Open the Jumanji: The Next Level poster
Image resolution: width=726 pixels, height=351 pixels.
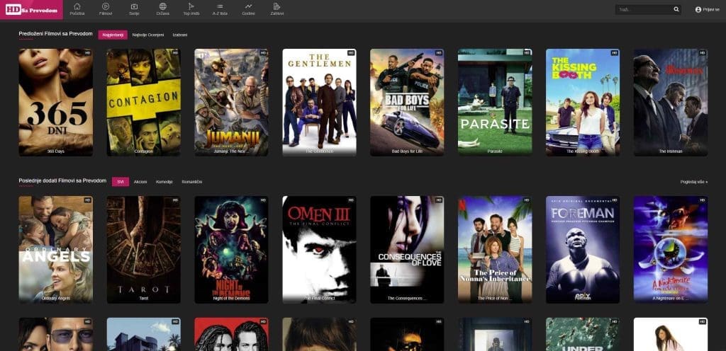coord(232,103)
